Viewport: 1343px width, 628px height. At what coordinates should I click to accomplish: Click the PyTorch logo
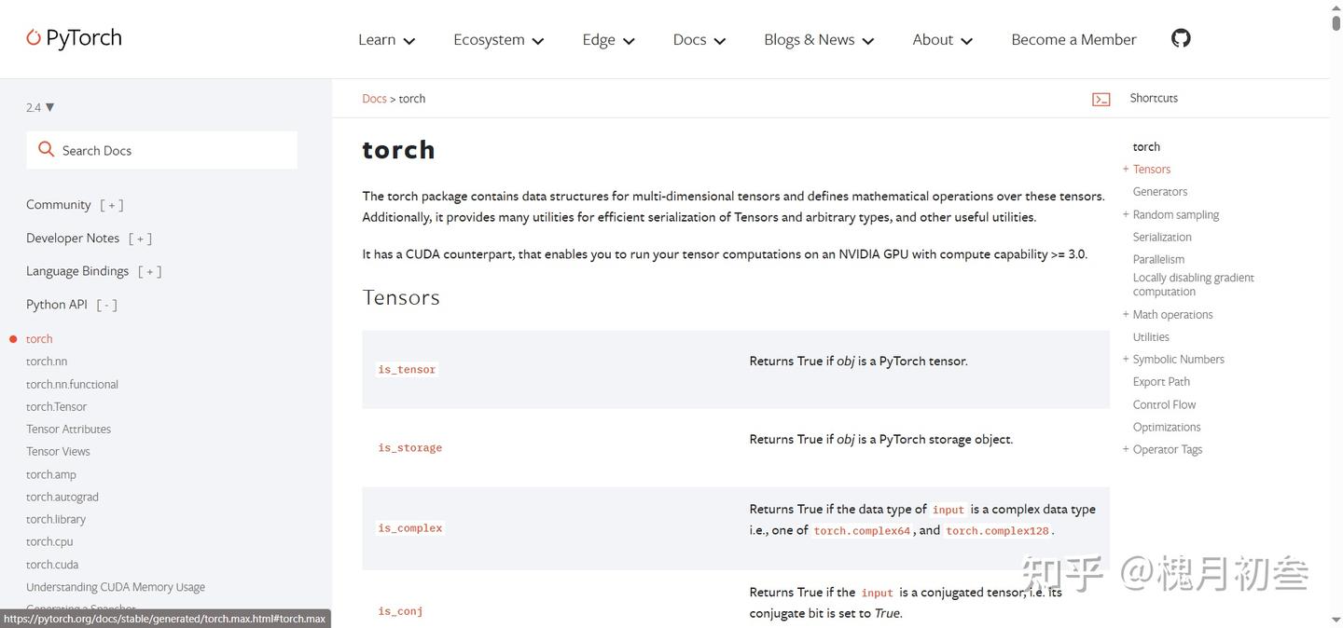(74, 38)
